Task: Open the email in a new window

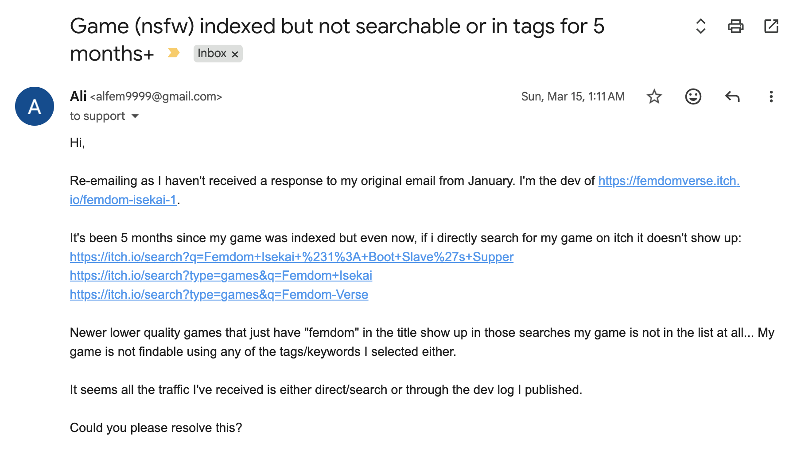Action: (x=771, y=27)
